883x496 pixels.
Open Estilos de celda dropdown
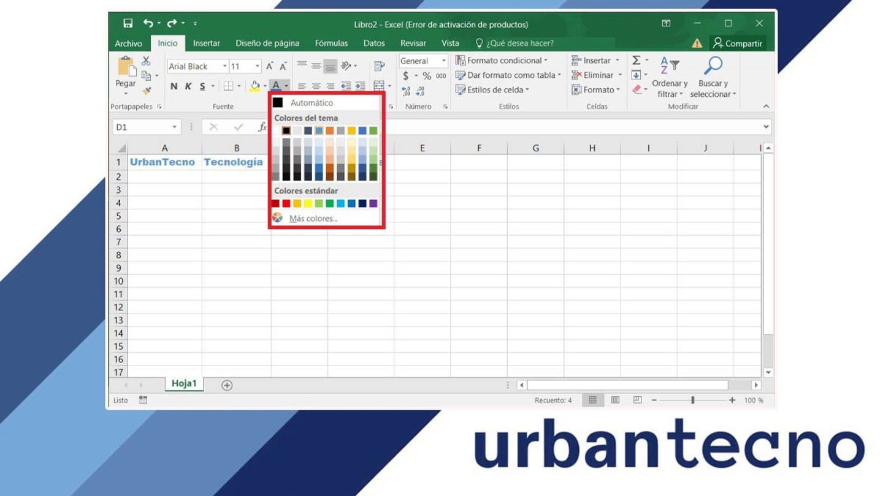(492, 89)
